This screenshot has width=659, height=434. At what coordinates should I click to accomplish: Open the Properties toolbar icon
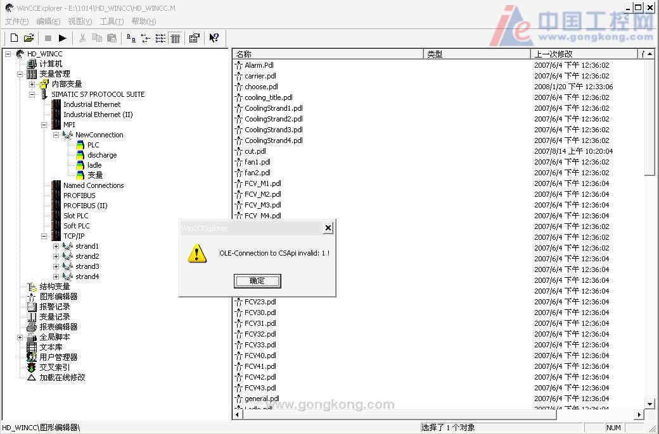pyautogui.click(x=194, y=38)
